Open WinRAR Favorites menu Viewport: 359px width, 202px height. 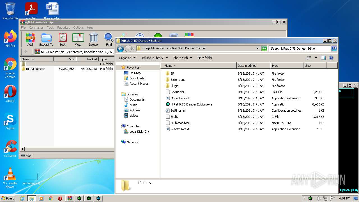point(64,27)
